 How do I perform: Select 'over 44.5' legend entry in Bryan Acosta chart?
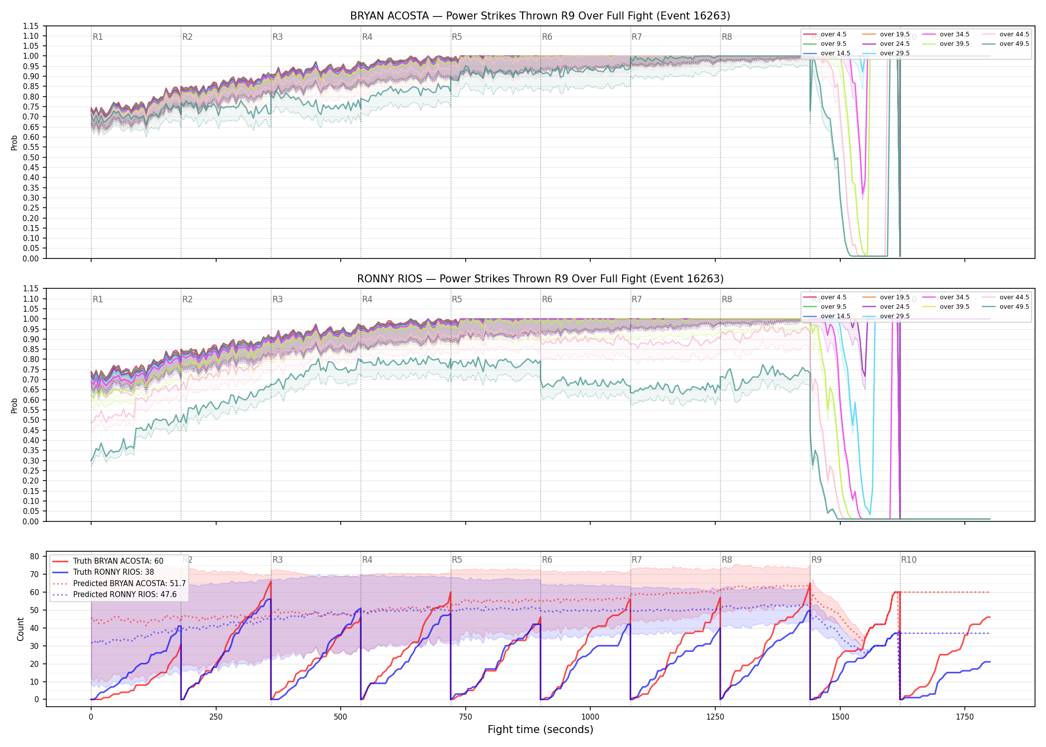[x=1006, y=34]
